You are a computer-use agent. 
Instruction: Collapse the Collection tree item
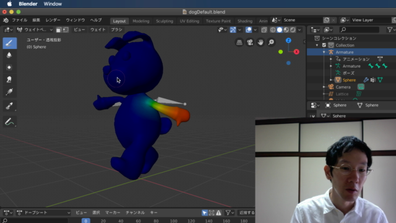317,45
